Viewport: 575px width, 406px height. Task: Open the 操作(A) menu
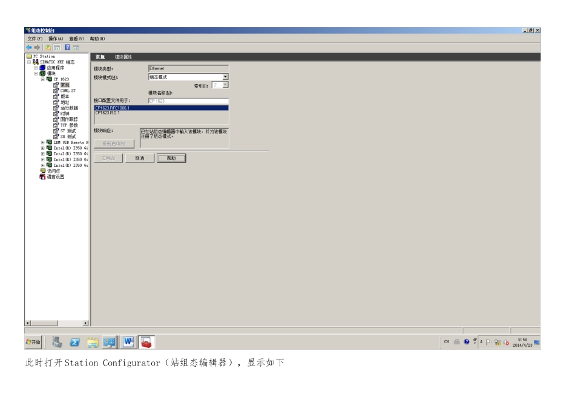pos(56,39)
